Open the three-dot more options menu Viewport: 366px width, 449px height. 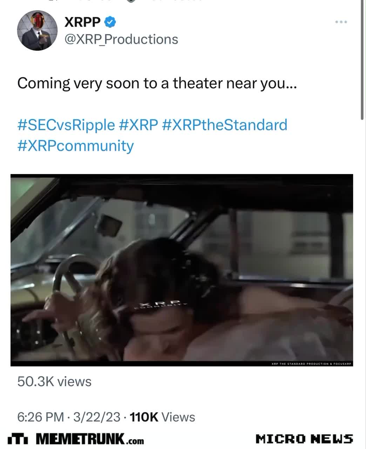341,22
